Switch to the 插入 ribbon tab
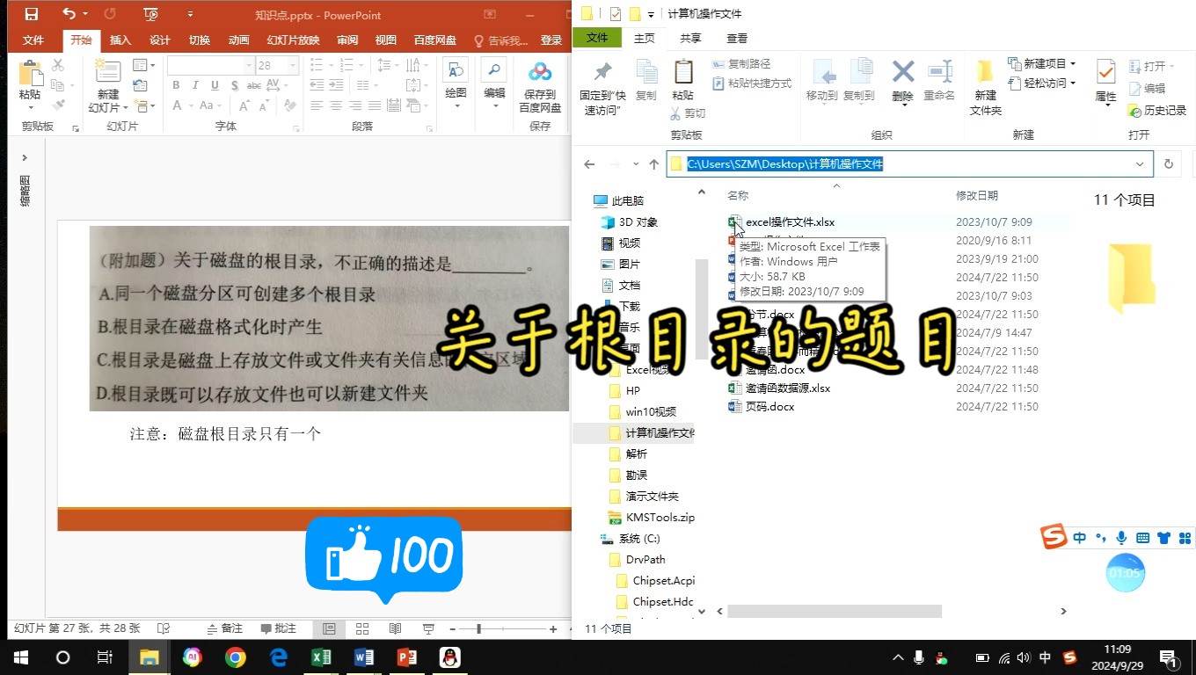Screen dimensions: 1196x675 120,40
